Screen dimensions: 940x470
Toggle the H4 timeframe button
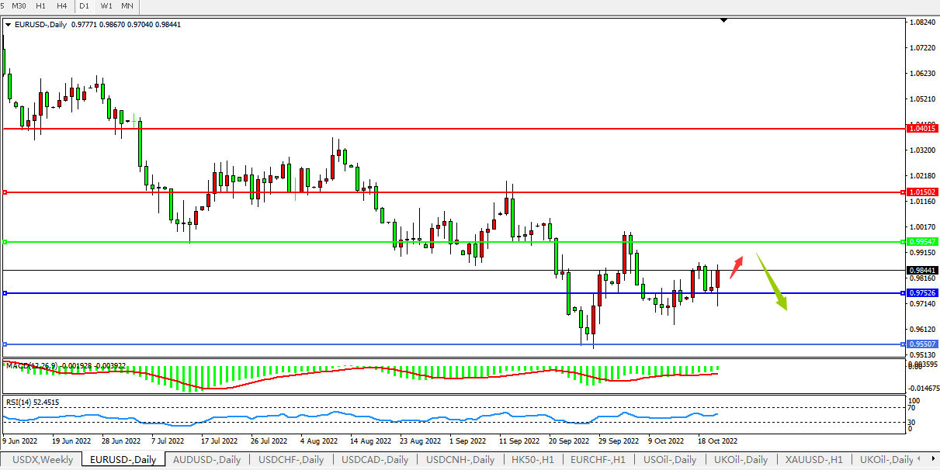pos(62,6)
